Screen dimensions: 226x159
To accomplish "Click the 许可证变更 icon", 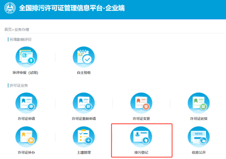I will click(141, 103).
